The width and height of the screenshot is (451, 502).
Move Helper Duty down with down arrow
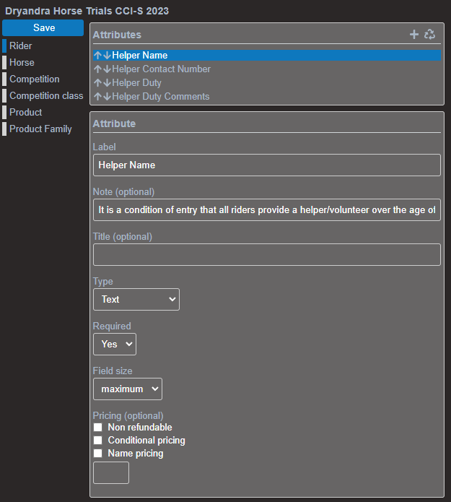click(x=107, y=83)
